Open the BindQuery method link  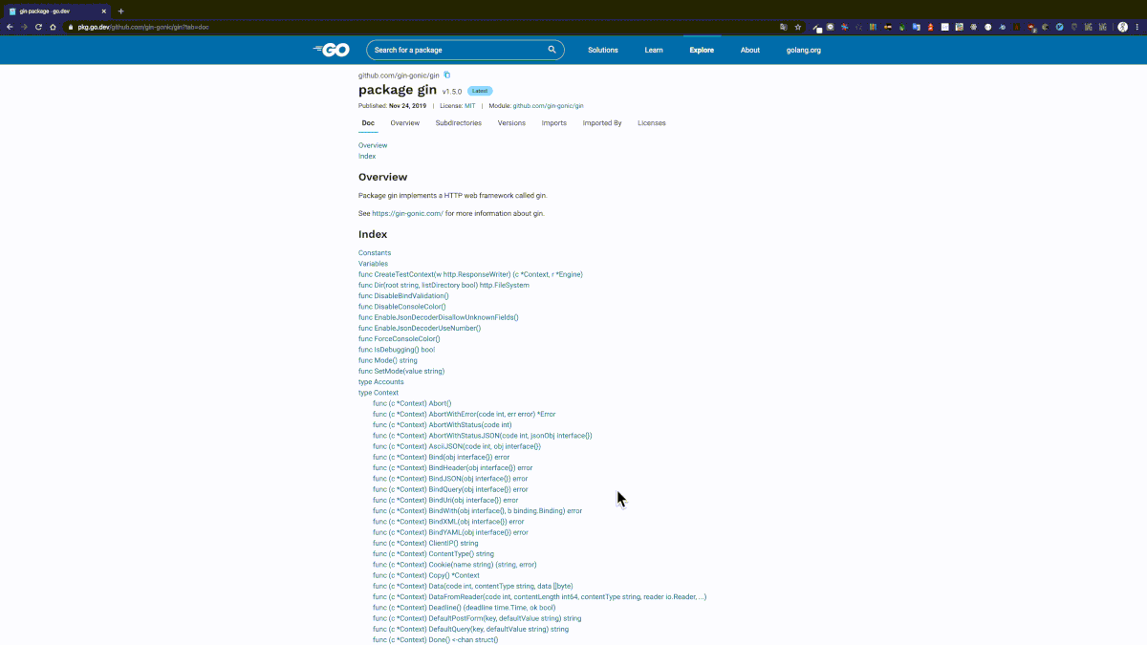click(x=450, y=489)
